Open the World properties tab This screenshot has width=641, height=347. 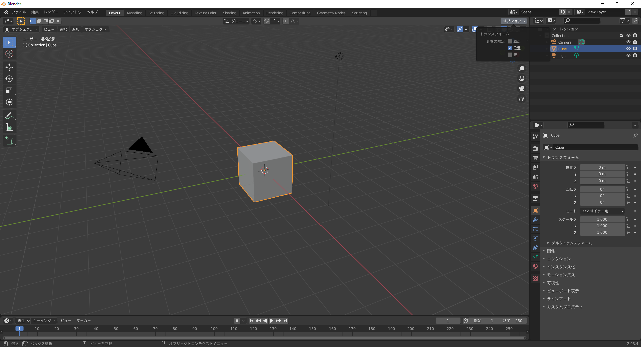(535, 186)
